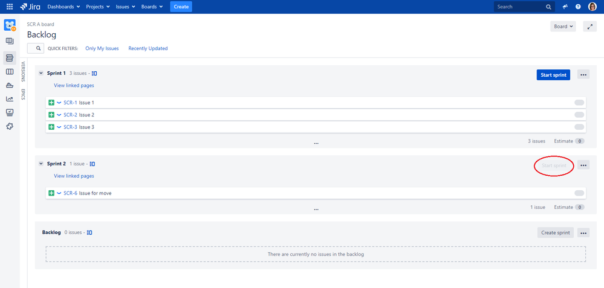Image resolution: width=604 pixels, height=288 pixels.
Task: Click Sprint 2 issue list icon
Action: 93,164
